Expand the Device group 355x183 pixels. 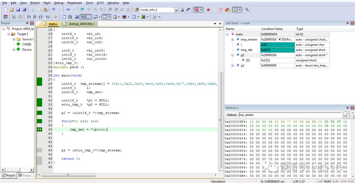point(14,50)
